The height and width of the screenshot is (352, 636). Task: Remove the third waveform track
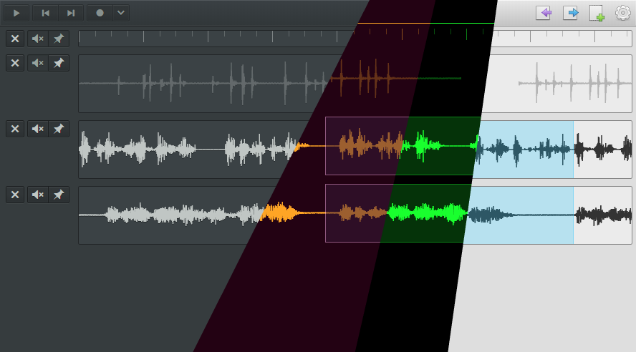coord(15,195)
